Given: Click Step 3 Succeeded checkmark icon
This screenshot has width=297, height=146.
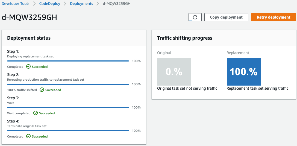Looking at the screenshot, I should pyautogui.click(x=36, y=113).
